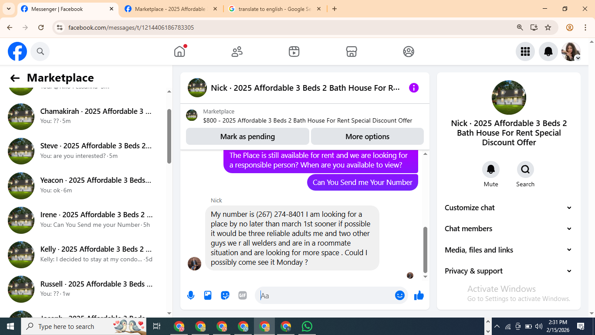Send a thumbs-up like
The image size is (595, 335).
click(419, 295)
